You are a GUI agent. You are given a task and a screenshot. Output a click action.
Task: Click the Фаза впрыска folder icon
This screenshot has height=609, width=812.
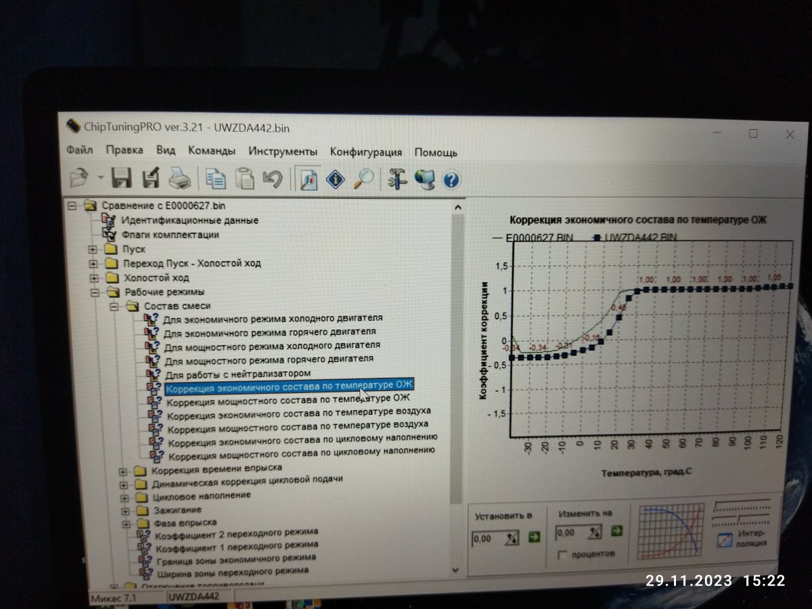(x=141, y=523)
